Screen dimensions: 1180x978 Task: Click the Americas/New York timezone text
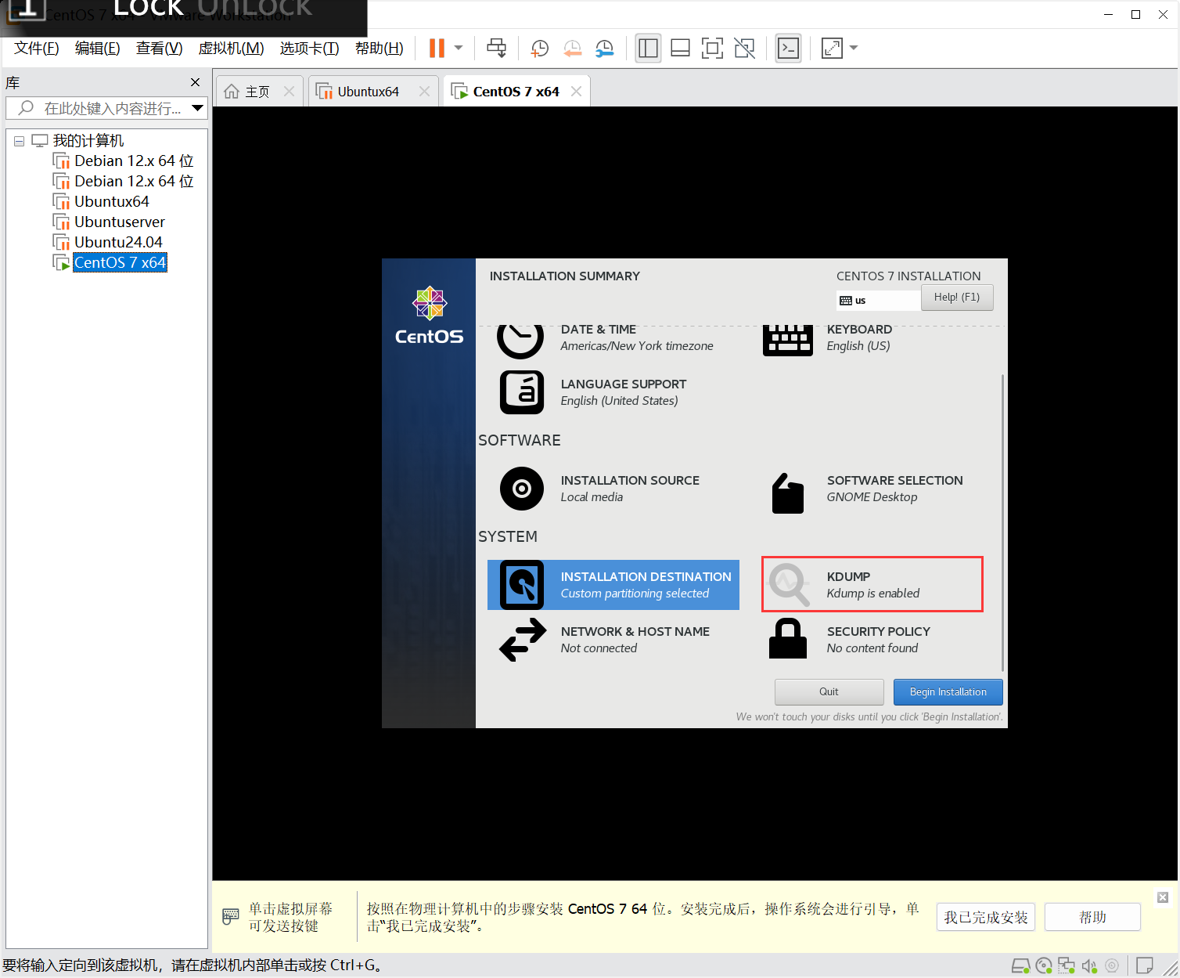tap(637, 346)
